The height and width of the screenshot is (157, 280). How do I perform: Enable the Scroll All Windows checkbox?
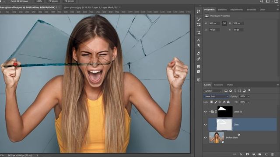(9, 1)
